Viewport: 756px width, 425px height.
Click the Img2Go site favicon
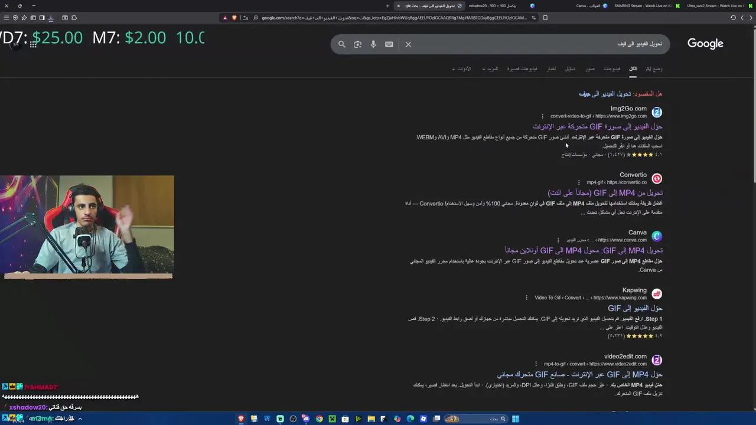[657, 112]
